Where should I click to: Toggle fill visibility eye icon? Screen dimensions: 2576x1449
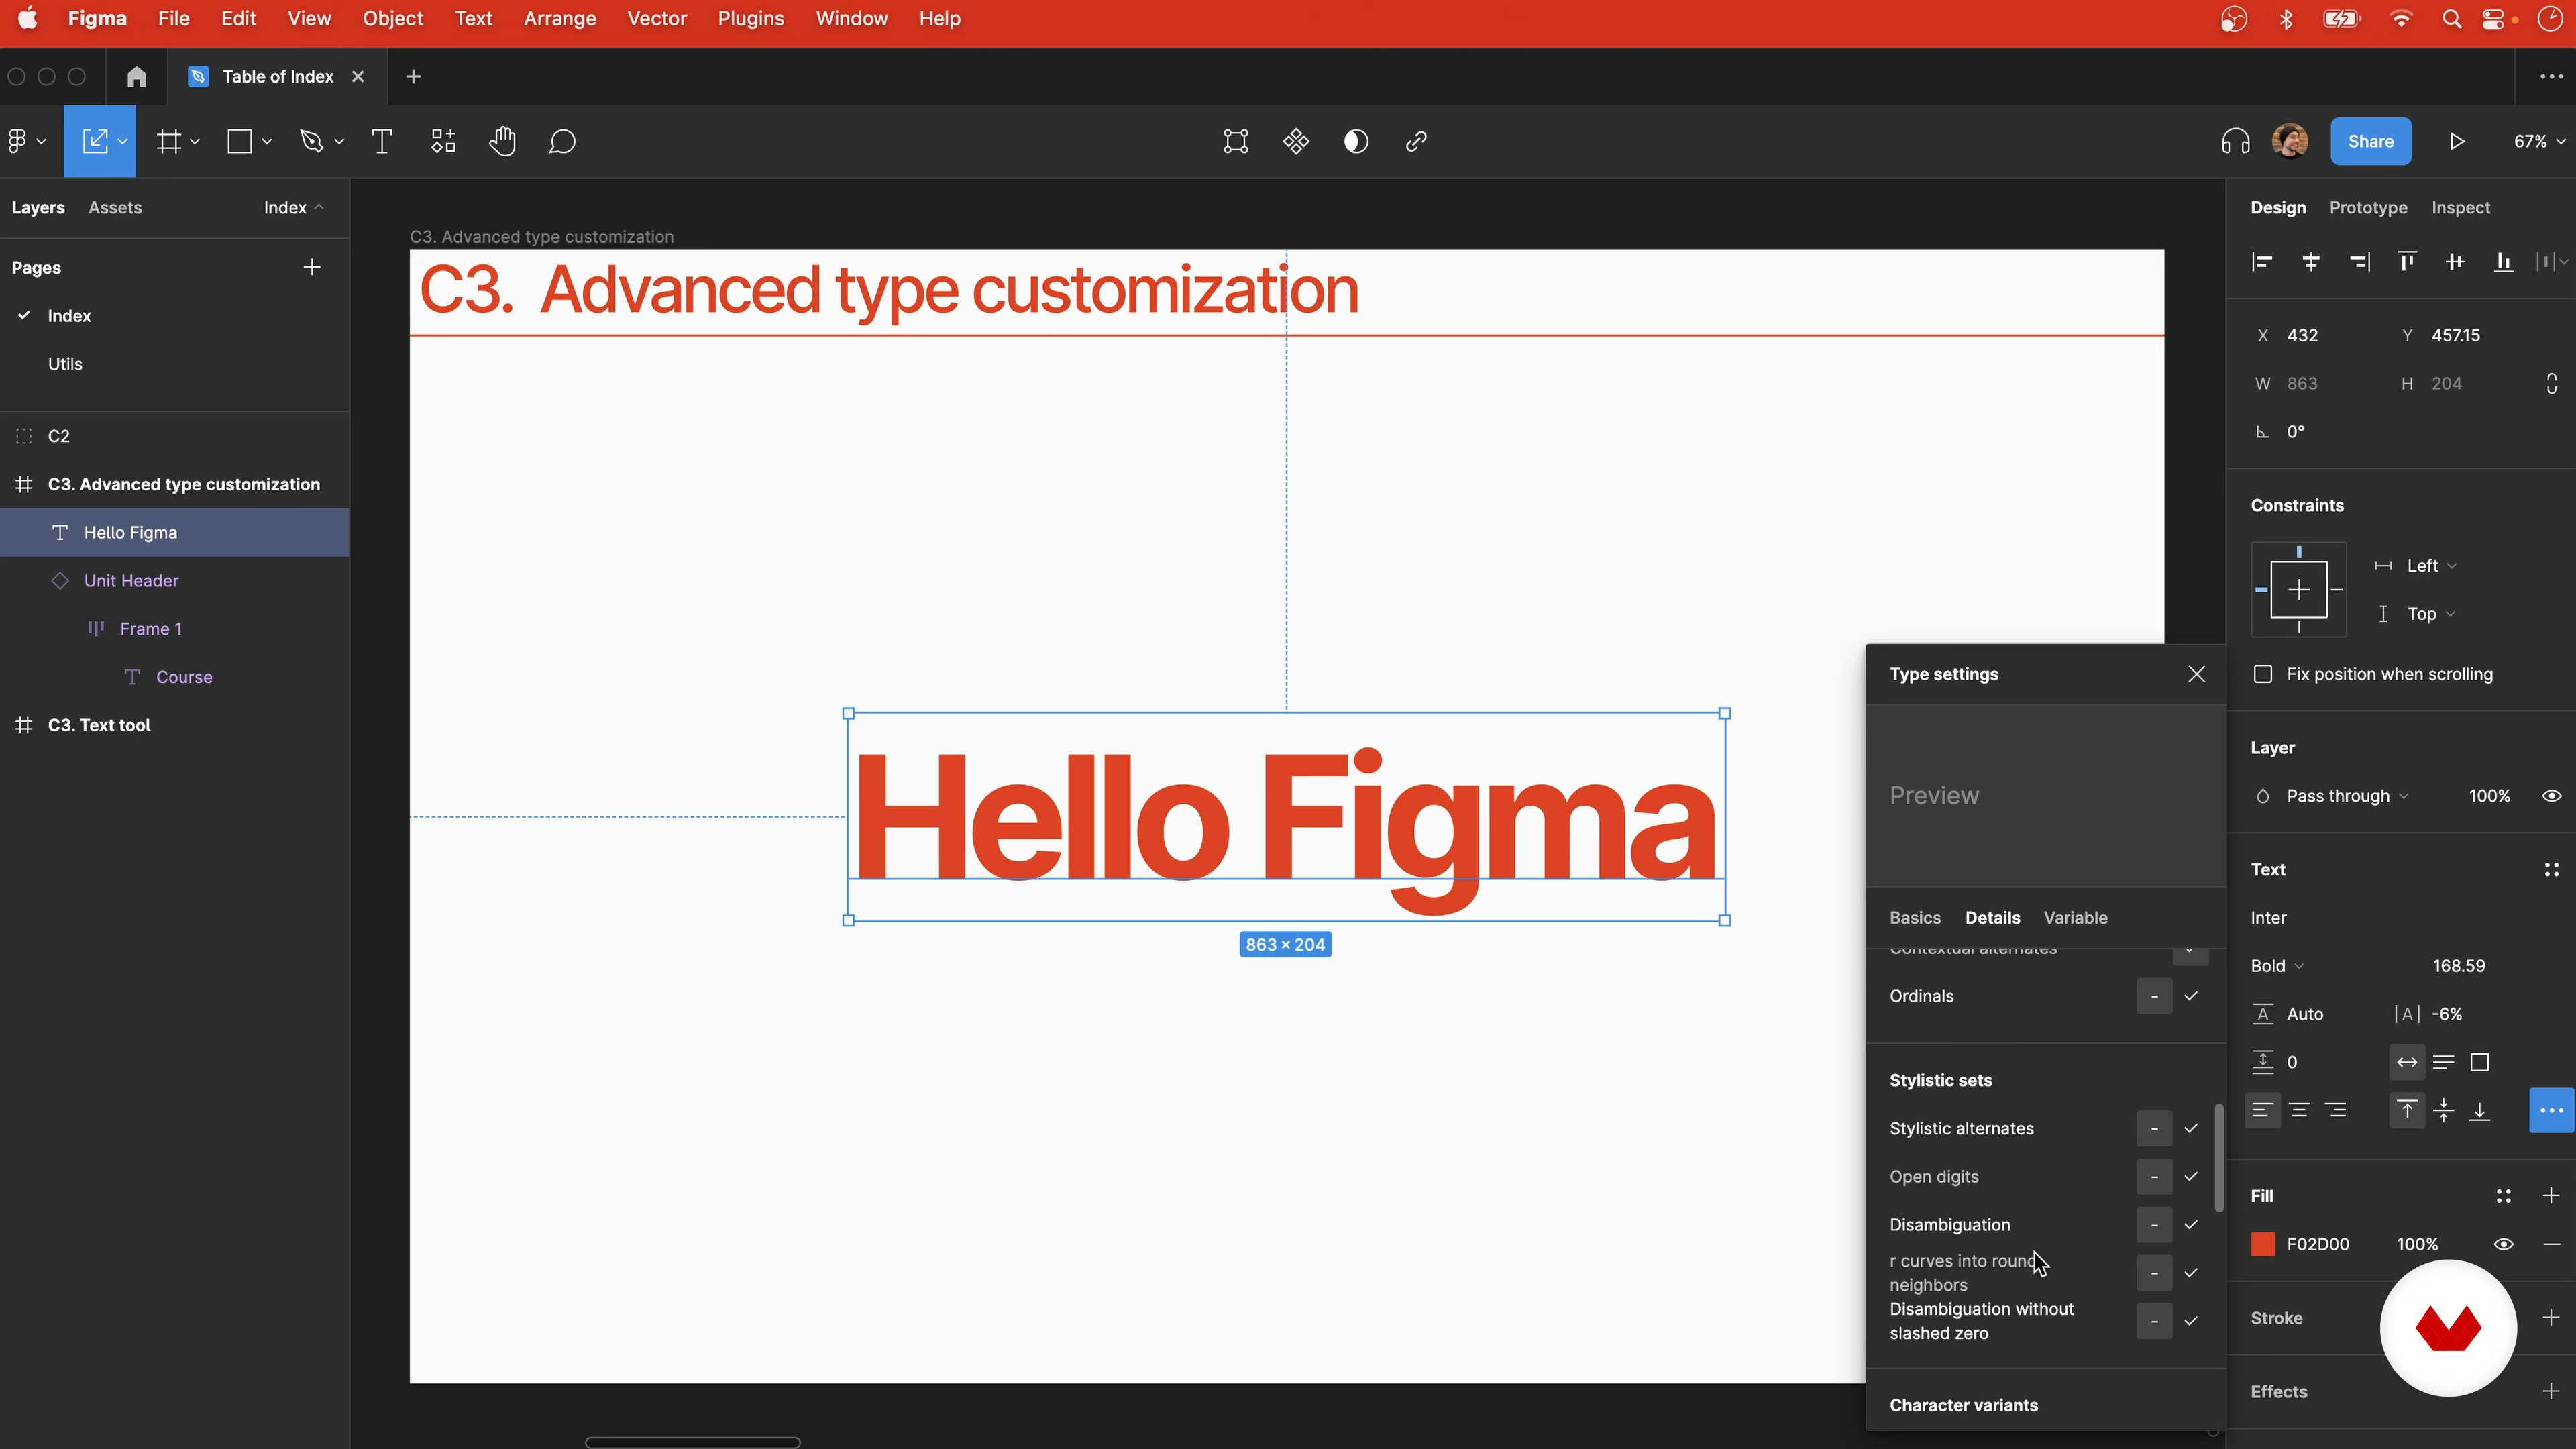[x=2504, y=1245]
